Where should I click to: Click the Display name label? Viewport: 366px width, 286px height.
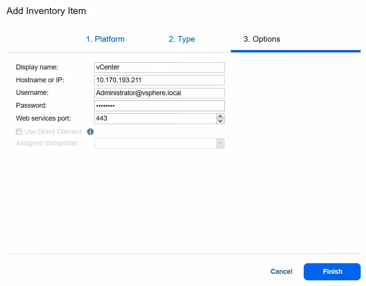coord(37,67)
